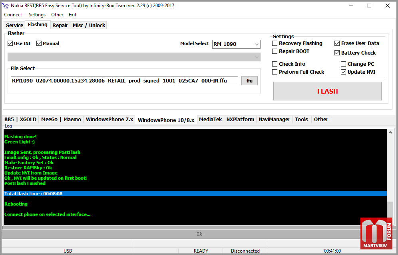Click 'Make Factory Set : Ok' log line
This screenshot has width=398, height=255.
tap(29, 163)
